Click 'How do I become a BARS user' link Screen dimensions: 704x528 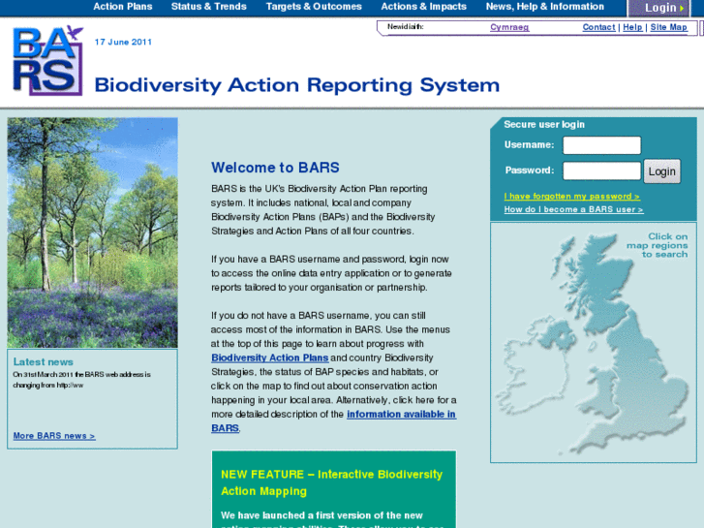tap(573, 209)
